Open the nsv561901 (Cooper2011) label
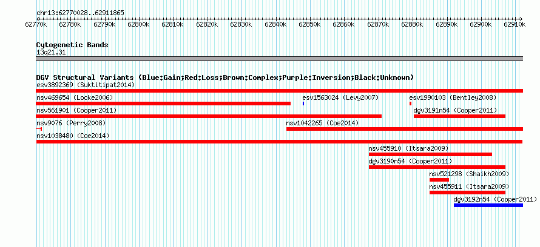The image size is (540, 247). point(76,110)
